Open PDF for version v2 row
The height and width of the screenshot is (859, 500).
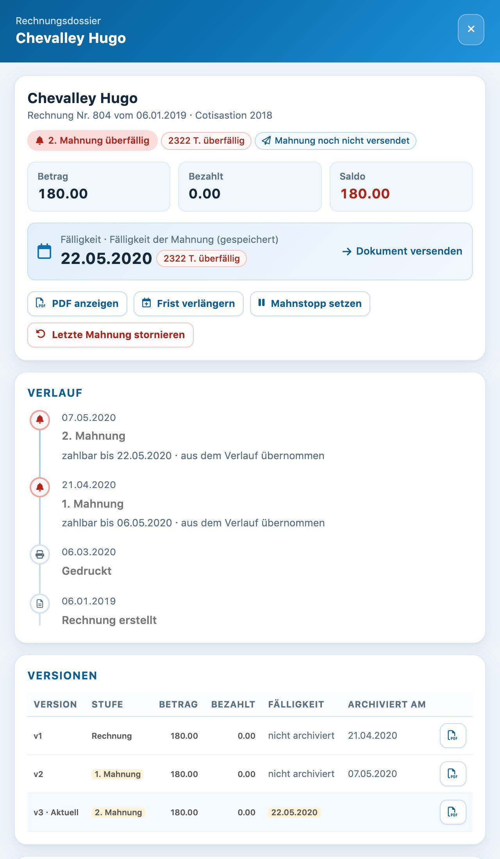click(x=453, y=774)
